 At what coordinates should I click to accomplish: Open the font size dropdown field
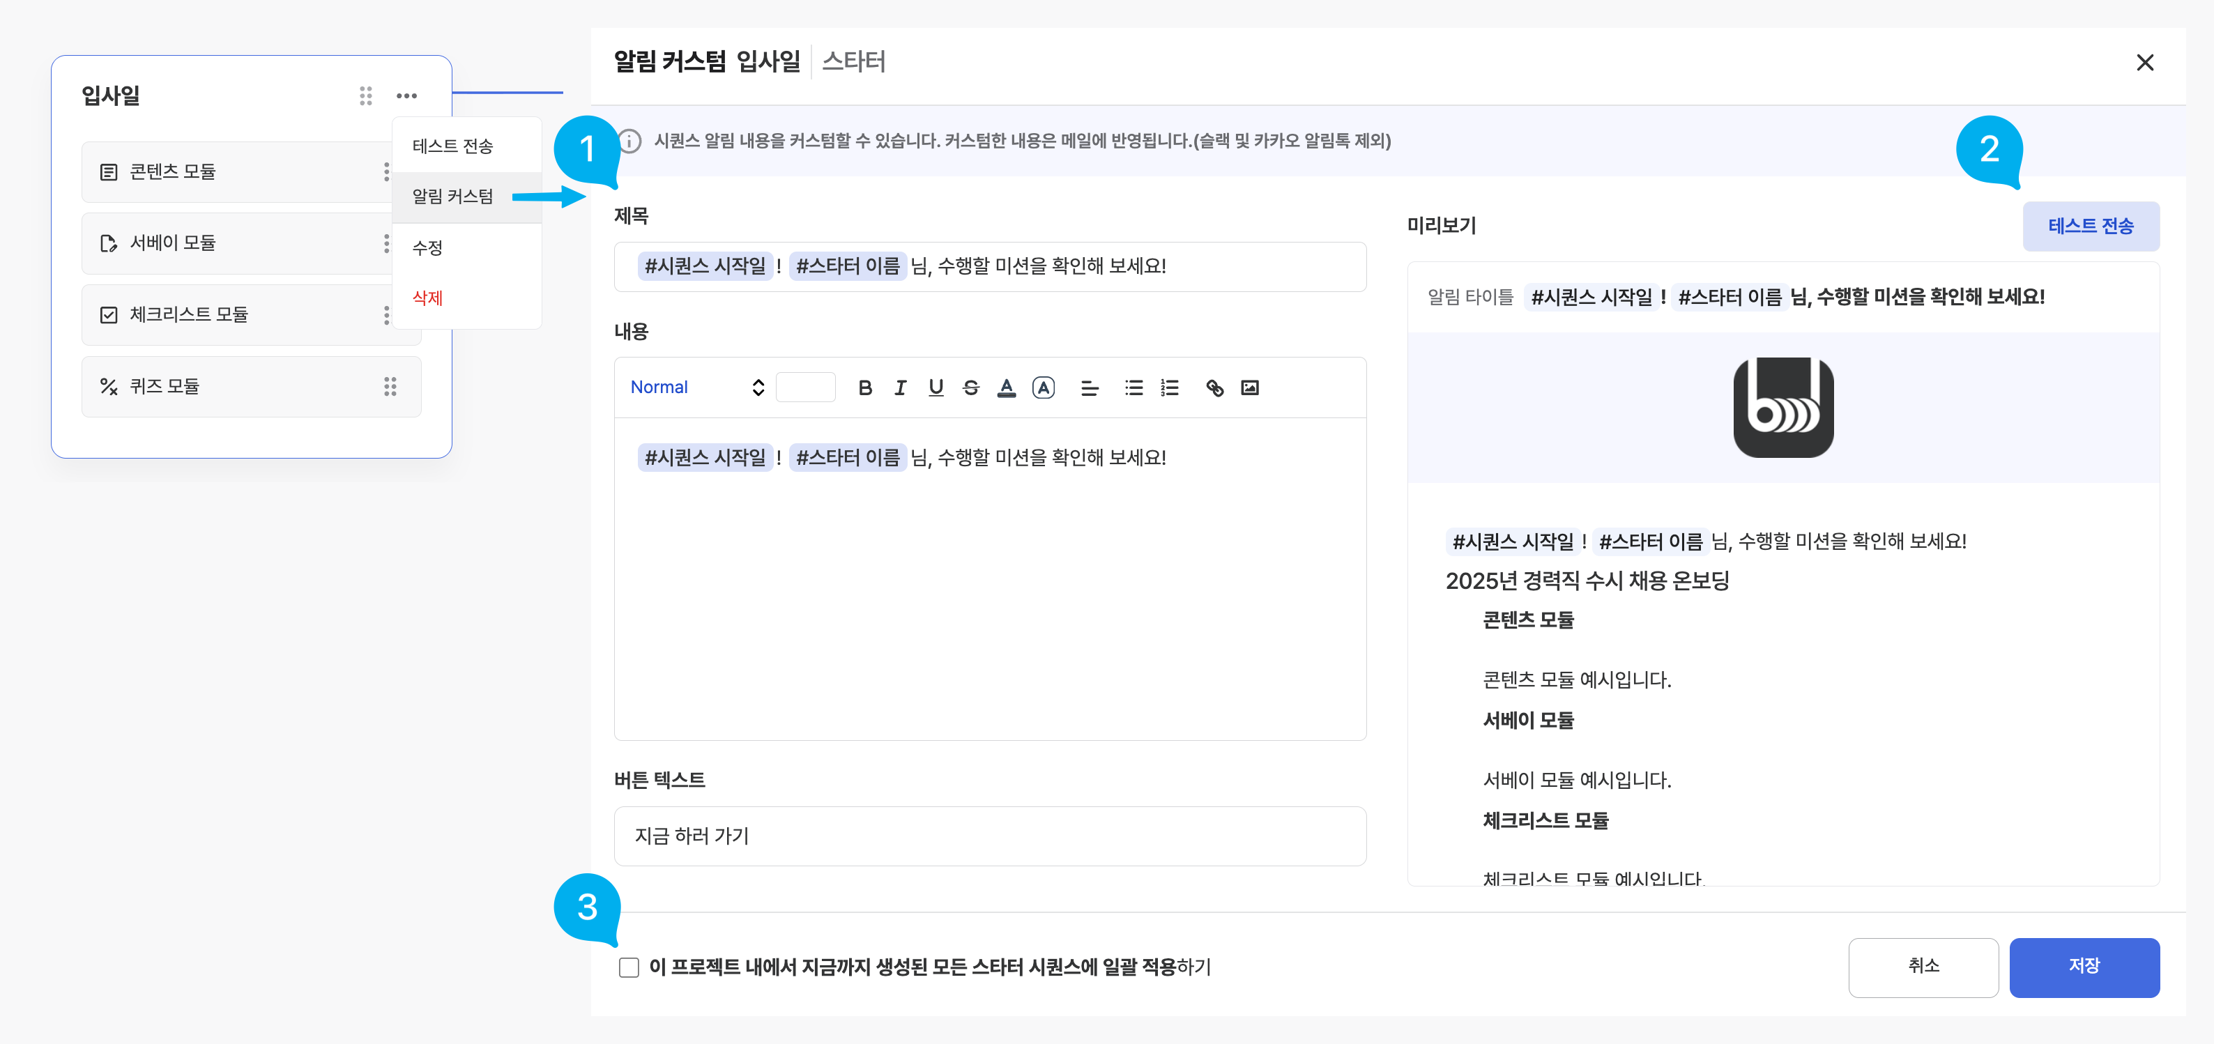point(805,387)
